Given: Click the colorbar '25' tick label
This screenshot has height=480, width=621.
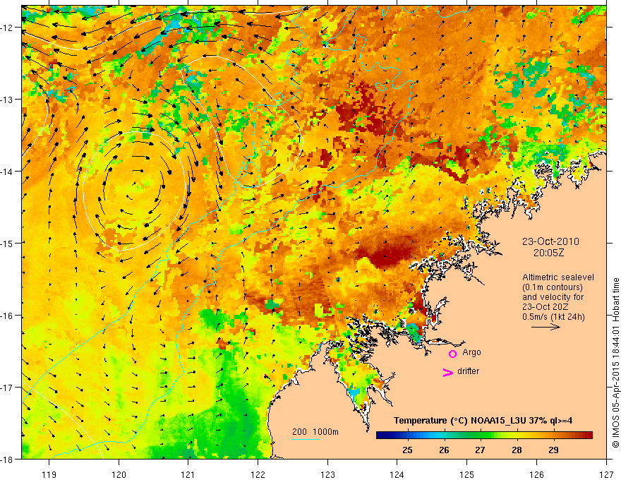Looking at the screenshot, I should tap(408, 450).
